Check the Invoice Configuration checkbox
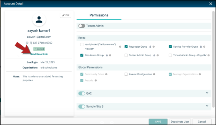Image resolution: width=216 pixels, height=125 pixels. pyautogui.click(x=126, y=74)
